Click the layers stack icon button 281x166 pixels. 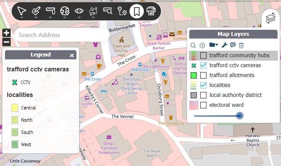pyautogui.click(x=271, y=18)
